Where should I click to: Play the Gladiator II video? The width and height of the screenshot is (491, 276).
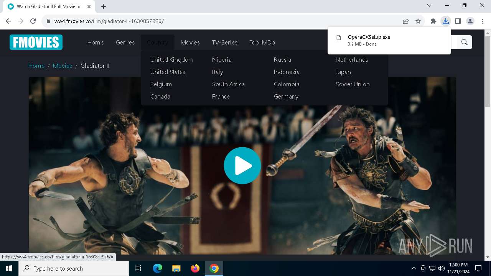(x=242, y=166)
